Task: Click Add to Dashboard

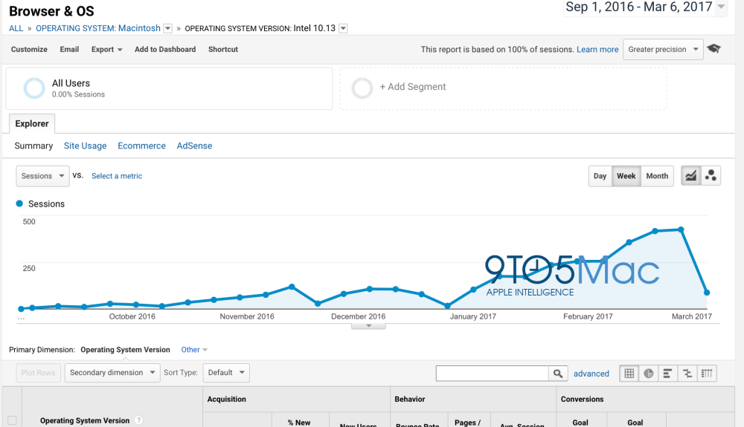Action: (x=165, y=49)
